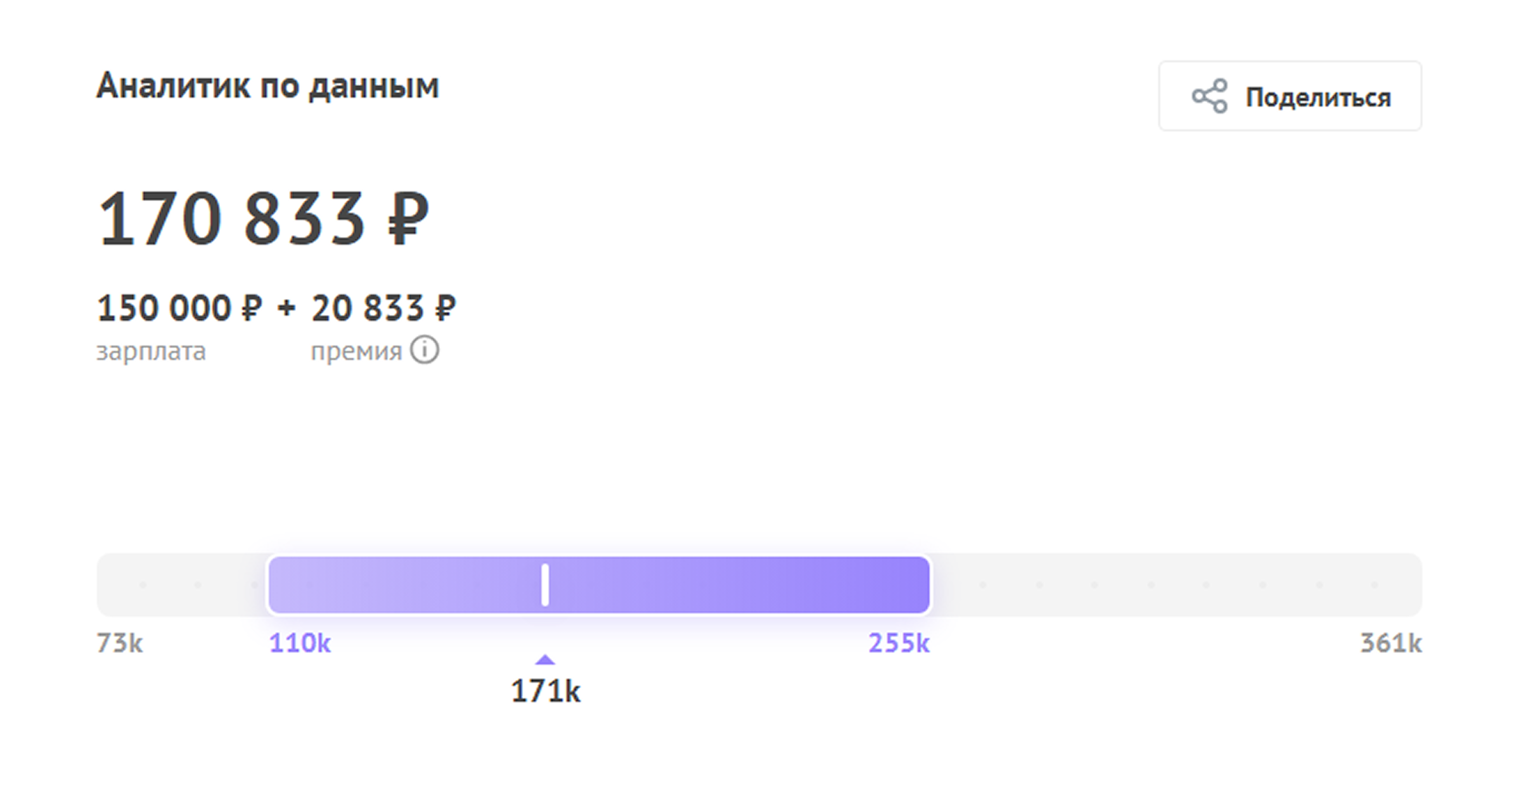Click the plus sign between salary and bonus
Viewport: 1521px width, 796px height.
pyautogui.click(x=286, y=309)
